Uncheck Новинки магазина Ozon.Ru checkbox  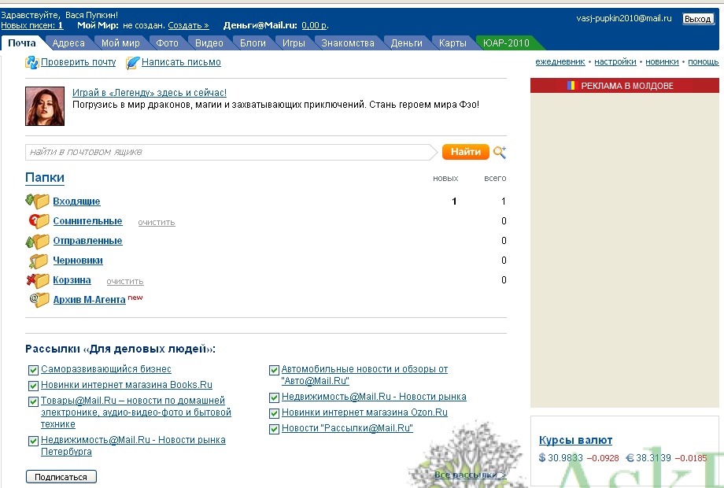274,413
